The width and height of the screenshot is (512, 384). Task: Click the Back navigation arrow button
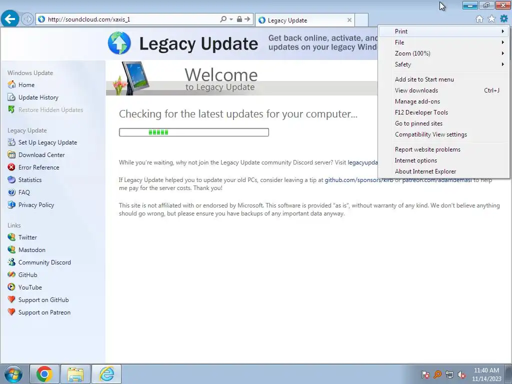(10, 19)
